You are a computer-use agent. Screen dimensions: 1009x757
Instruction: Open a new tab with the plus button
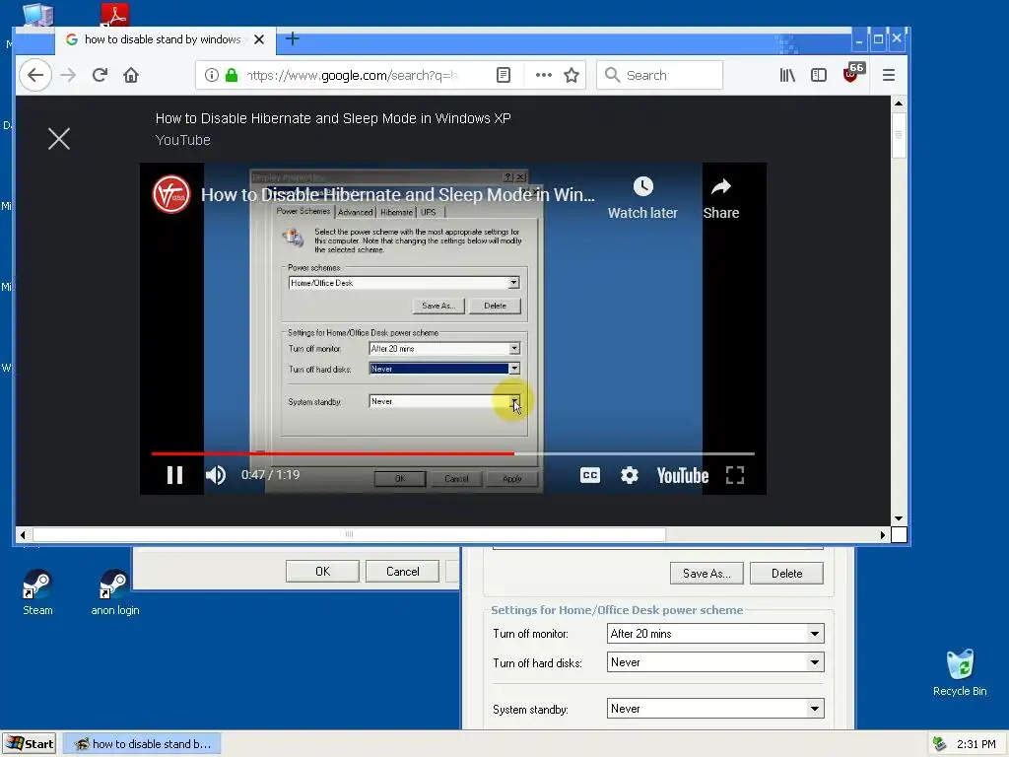[x=292, y=38]
